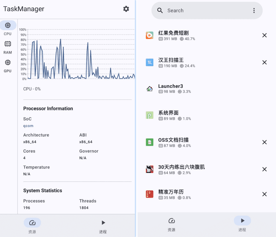Terminate the 汉王扫描王 process via X
The width and height of the screenshot is (276, 237).
point(264,62)
